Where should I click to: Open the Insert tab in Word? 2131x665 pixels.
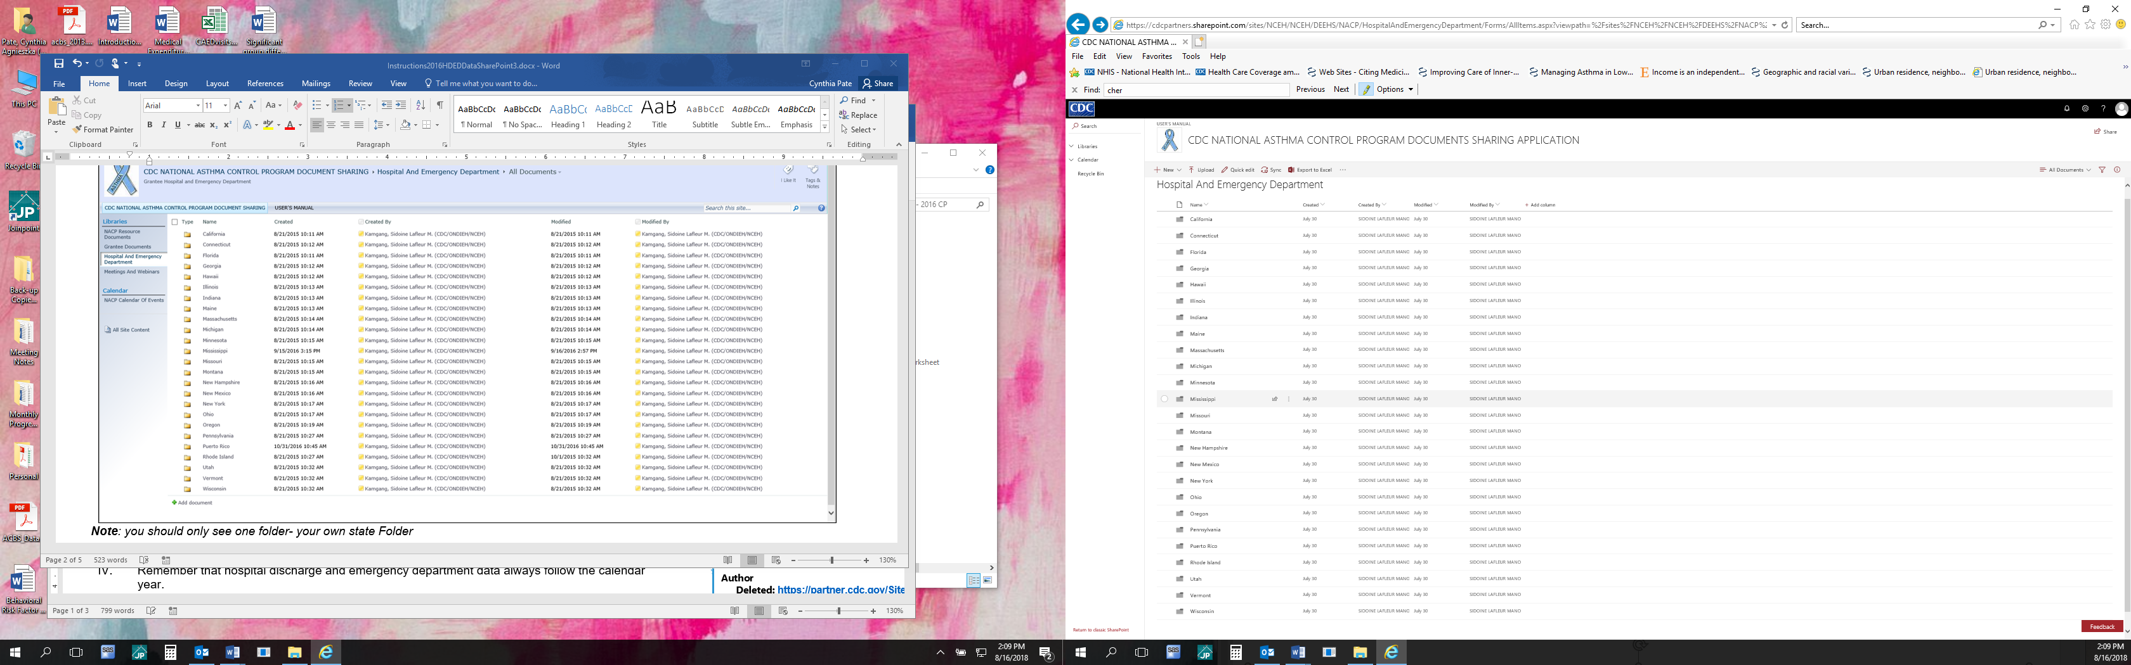click(138, 84)
